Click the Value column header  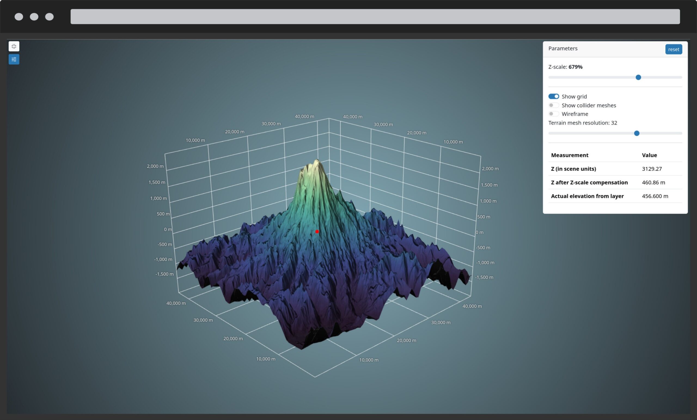point(649,155)
